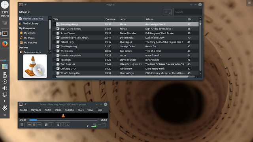The width and height of the screenshot is (253, 142).
Task: Open Tools menu
Action: pyautogui.click(x=81, y=110)
